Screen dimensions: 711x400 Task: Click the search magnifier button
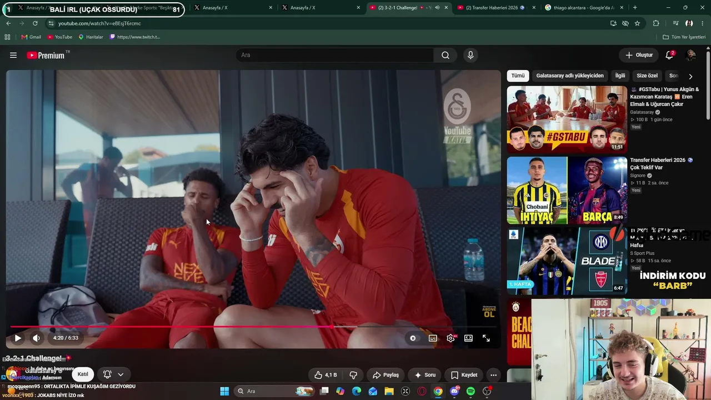[445, 55]
